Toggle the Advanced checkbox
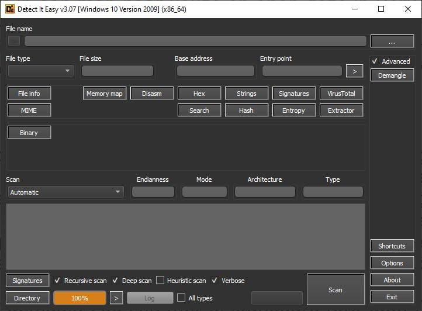The width and height of the screenshot is (422, 311). tap(375, 61)
